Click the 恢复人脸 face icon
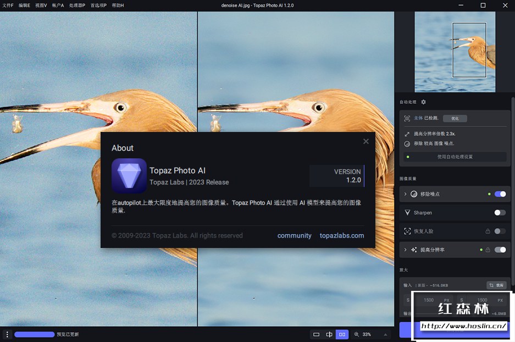Viewport: 515px width, 342px height. pyautogui.click(x=407, y=231)
